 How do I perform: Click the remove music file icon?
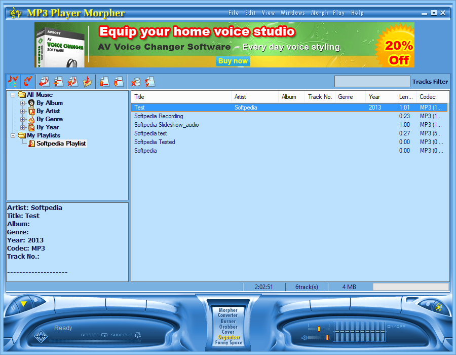pos(72,82)
